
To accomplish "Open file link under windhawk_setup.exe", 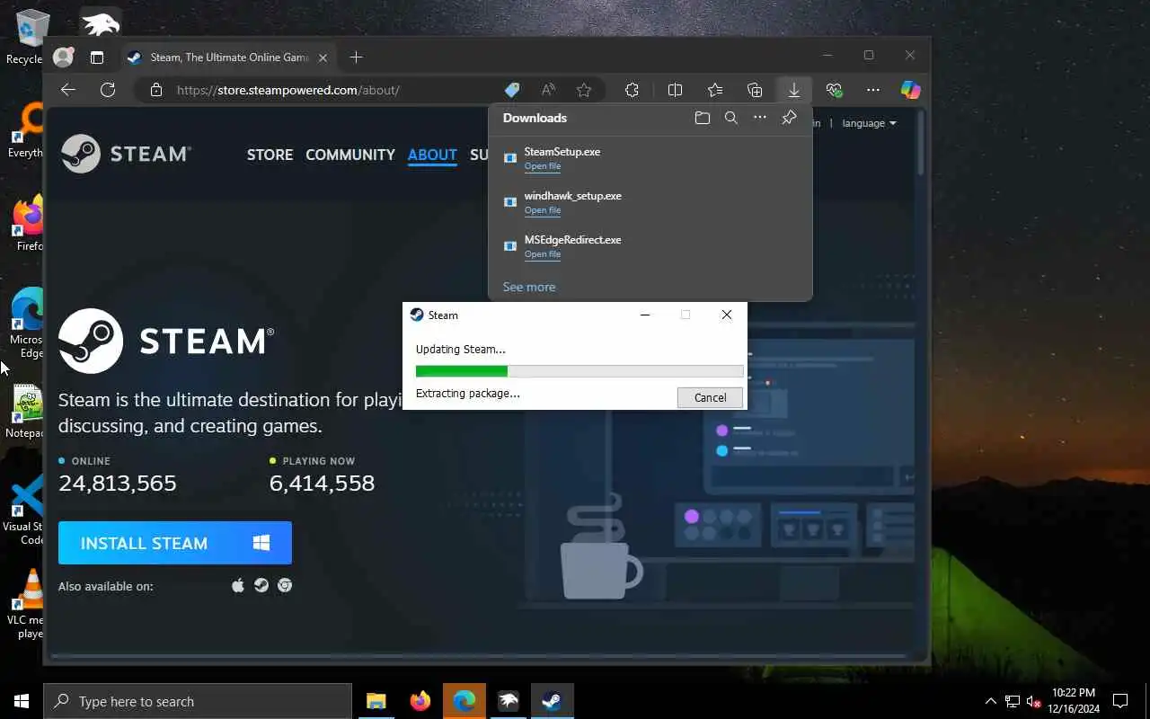I will click(x=543, y=210).
